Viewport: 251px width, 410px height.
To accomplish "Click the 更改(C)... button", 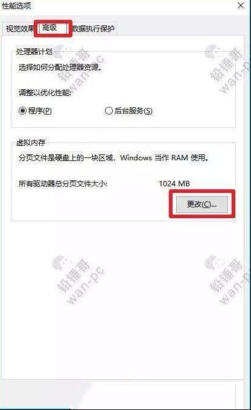I will coord(202,204).
